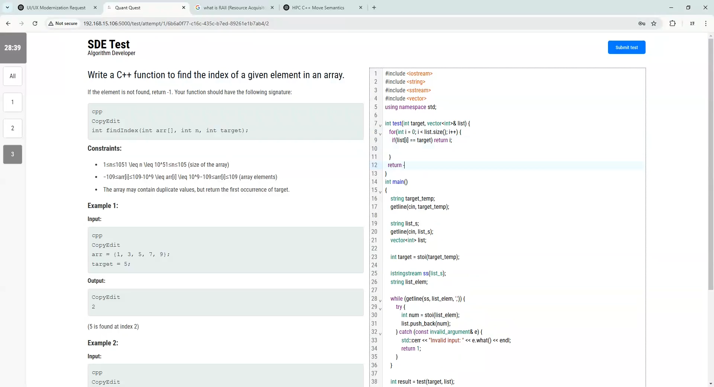Open the tab search dropdown arrow
The image size is (714, 387).
(7, 7)
